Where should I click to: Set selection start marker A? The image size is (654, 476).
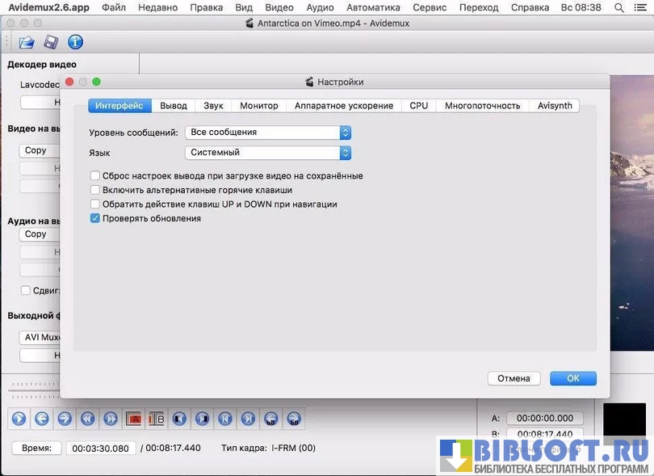133,419
